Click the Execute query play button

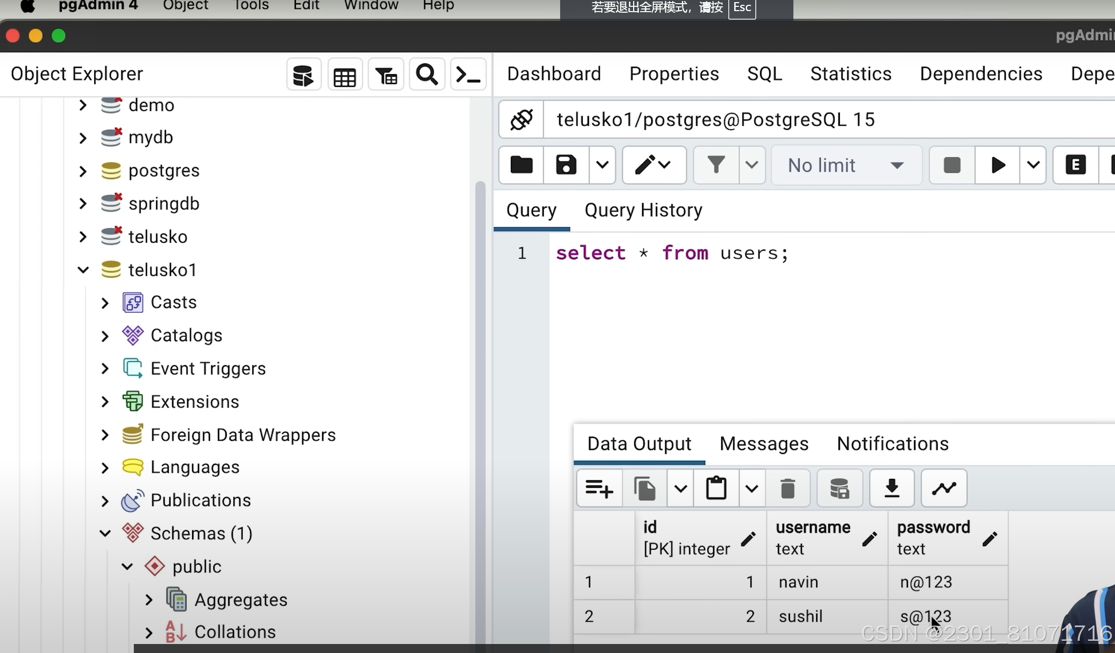coord(997,165)
